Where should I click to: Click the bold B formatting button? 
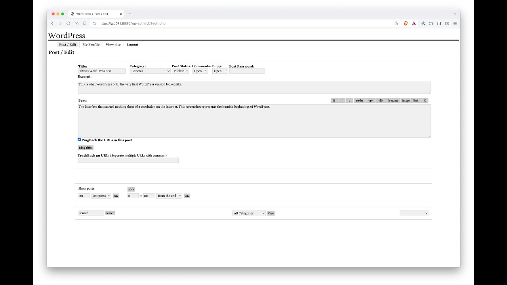[x=334, y=101]
